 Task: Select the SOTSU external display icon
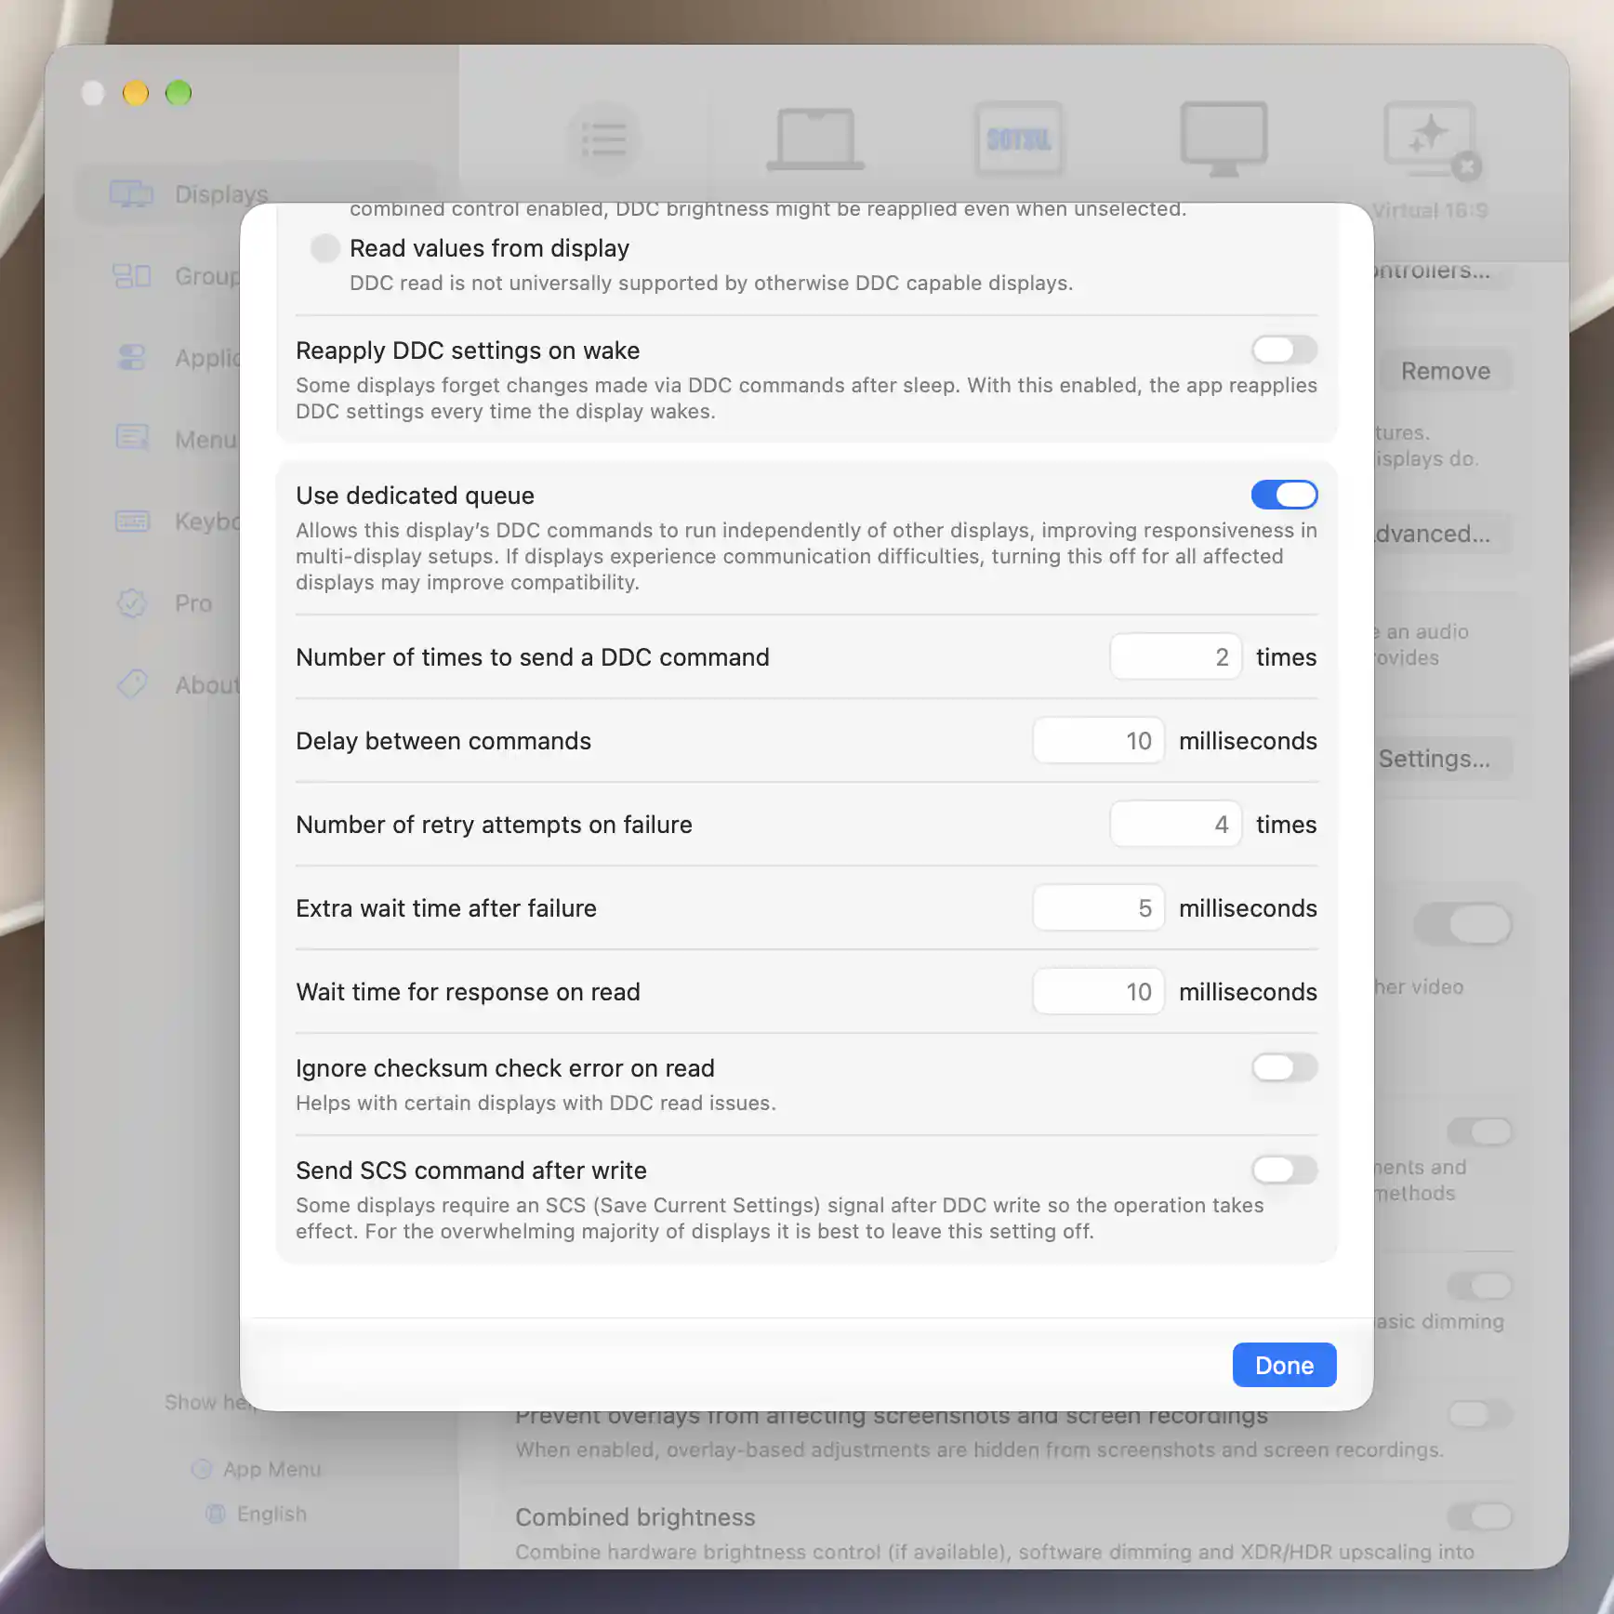[1019, 139]
